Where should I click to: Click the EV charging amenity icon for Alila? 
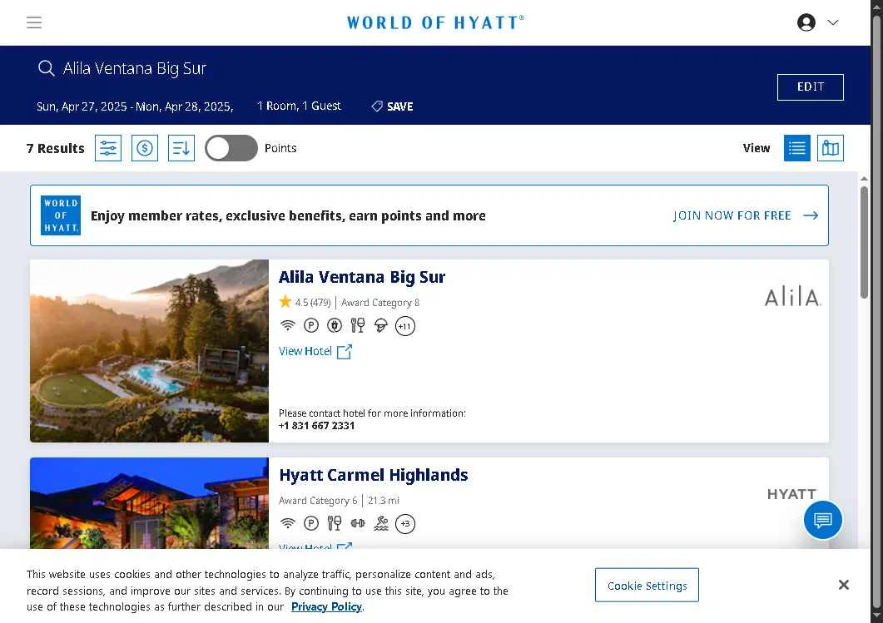335,325
